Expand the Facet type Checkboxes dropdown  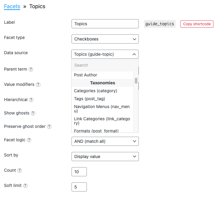tap(105, 39)
